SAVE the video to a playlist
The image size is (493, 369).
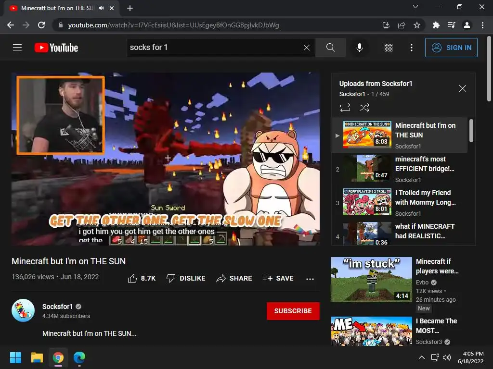pyautogui.click(x=278, y=278)
